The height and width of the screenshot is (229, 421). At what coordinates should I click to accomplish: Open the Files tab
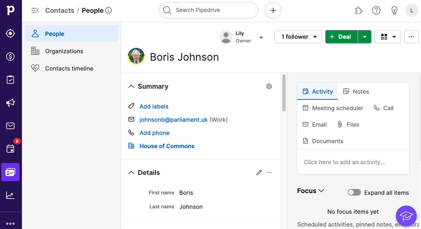348,125
